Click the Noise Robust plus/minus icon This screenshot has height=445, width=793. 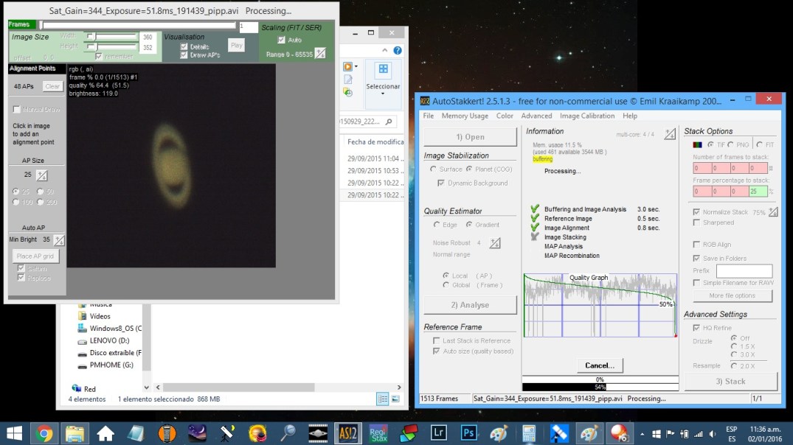(x=495, y=243)
